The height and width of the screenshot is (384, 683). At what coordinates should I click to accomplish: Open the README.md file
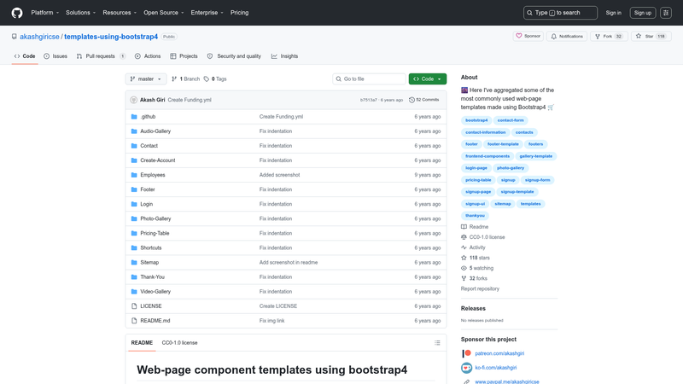pyautogui.click(x=155, y=321)
